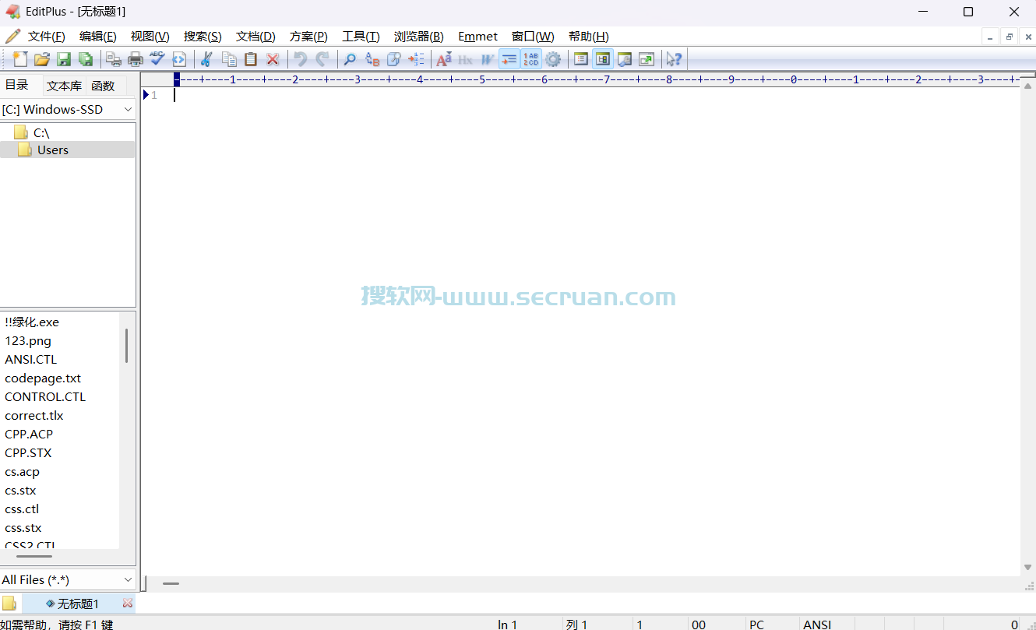Create a new document from the toolbar
Viewport: 1036px width, 630px height.
point(20,59)
